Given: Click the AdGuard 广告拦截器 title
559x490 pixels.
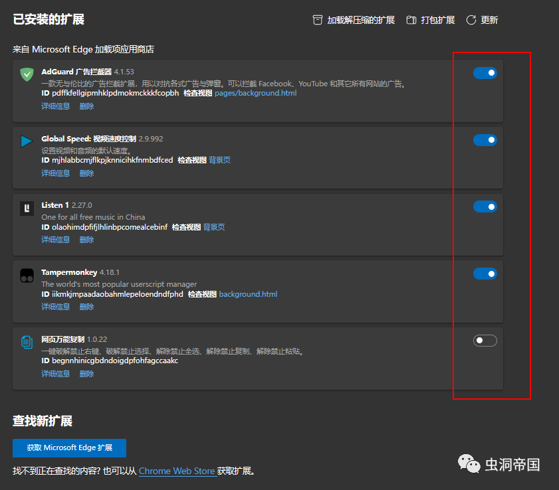Looking at the screenshot, I should (76, 72).
